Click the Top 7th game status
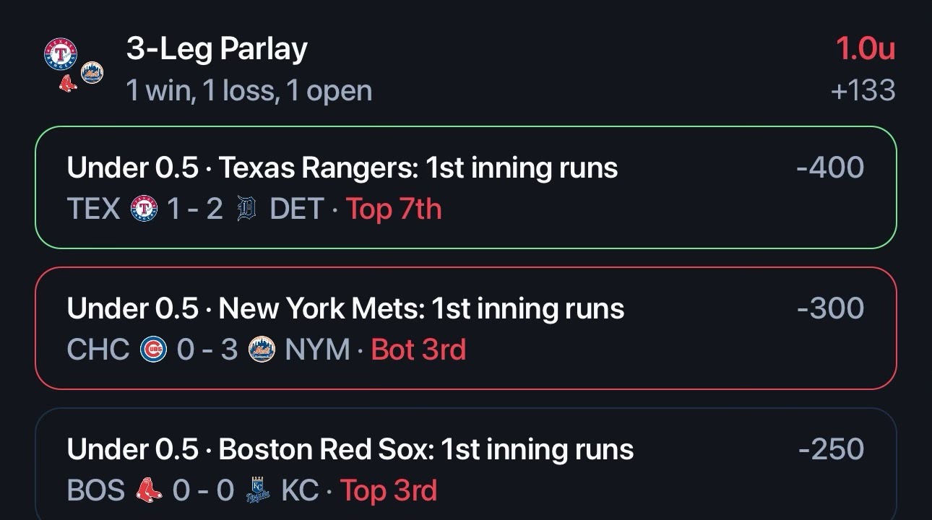 394,209
